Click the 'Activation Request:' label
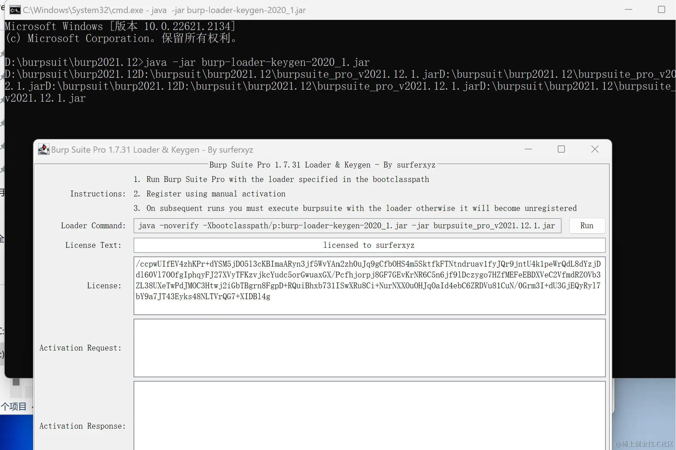 (80, 348)
